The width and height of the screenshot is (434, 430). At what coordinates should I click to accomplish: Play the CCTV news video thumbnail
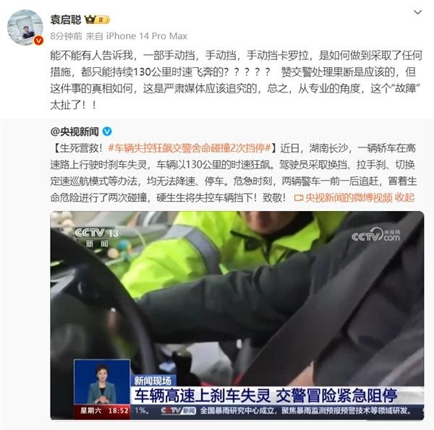click(x=237, y=315)
